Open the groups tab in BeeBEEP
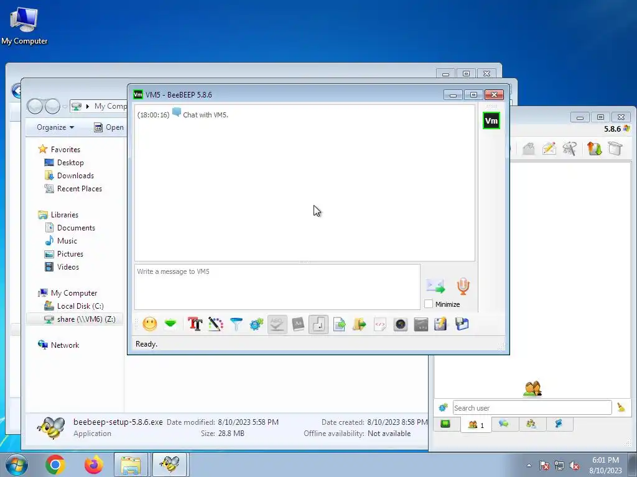The width and height of the screenshot is (637, 477). click(x=531, y=424)
